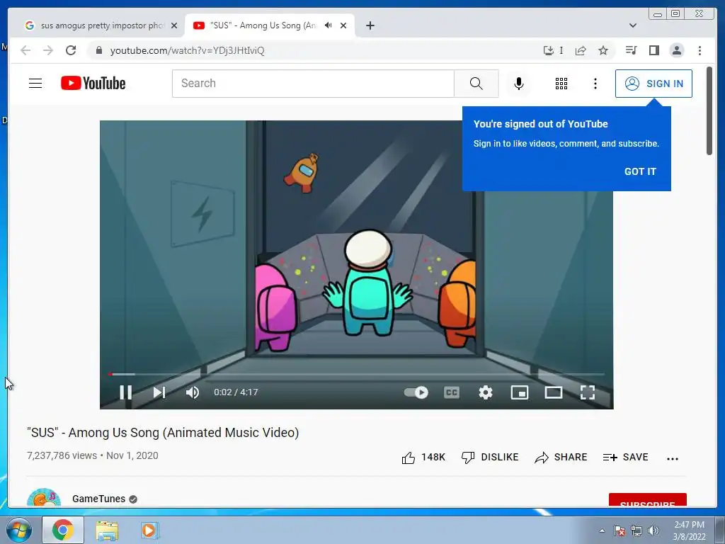The height and width of the screenshot is (544, 725).
Task: Switch to theater mode
Action: 554,392
